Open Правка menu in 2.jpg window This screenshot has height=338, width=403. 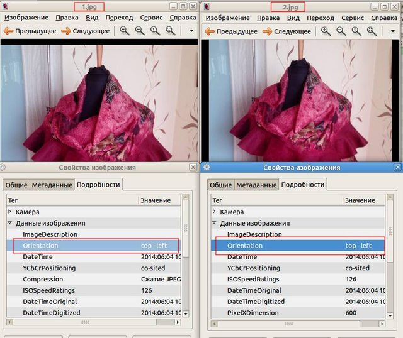tap(268, 18)
